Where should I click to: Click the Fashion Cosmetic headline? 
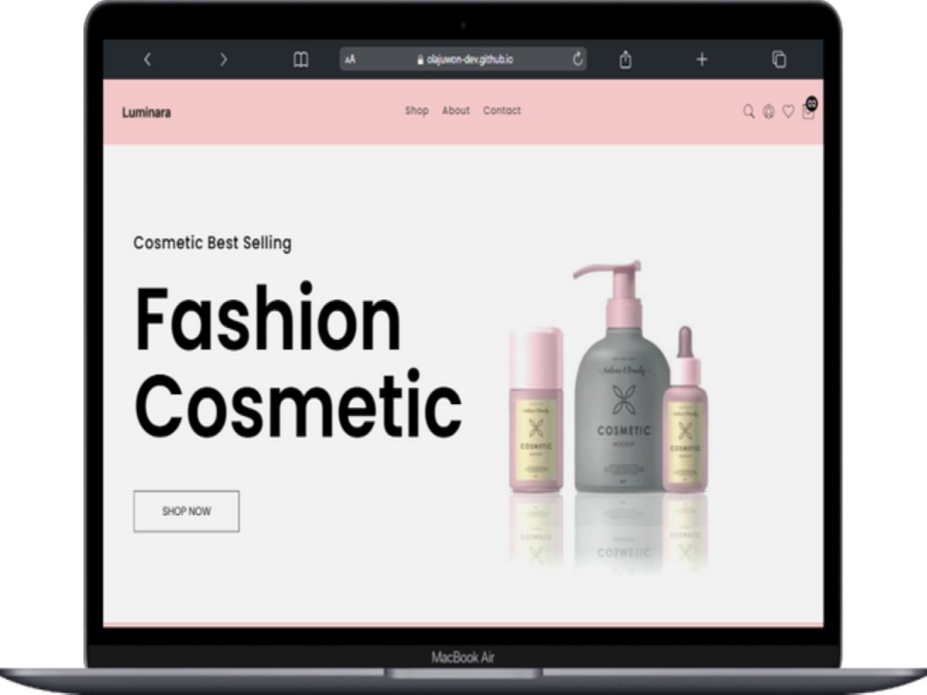[298, 361]
